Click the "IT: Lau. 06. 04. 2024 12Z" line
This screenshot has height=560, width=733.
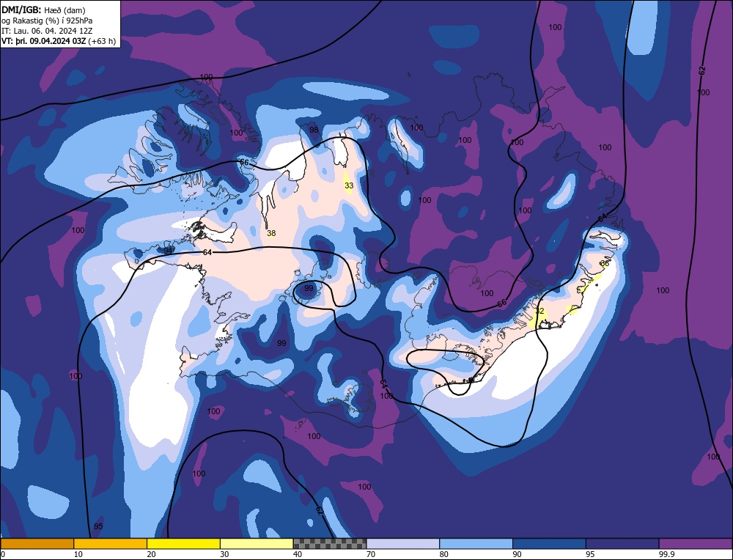coord(47,31)
